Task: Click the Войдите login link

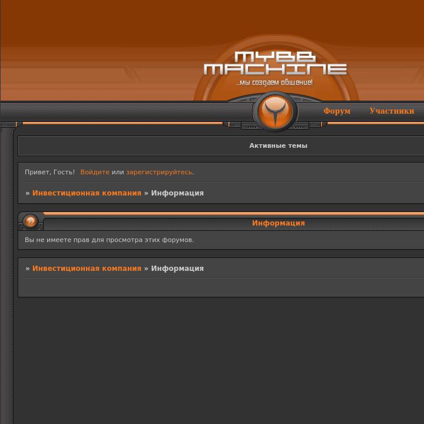Action: [x=95, y=172]
